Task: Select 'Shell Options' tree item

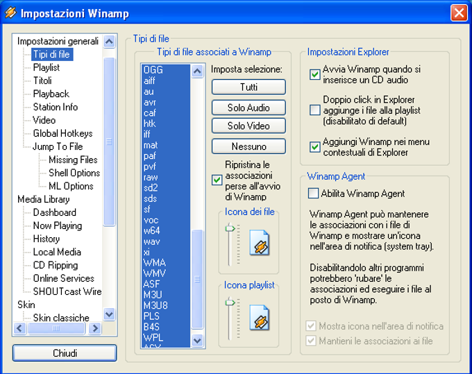Action: click(74, 173)
